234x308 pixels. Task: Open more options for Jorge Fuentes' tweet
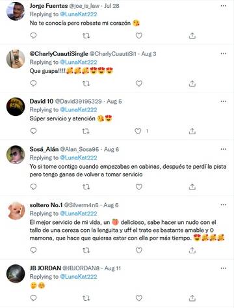click(x=224, y=6)
